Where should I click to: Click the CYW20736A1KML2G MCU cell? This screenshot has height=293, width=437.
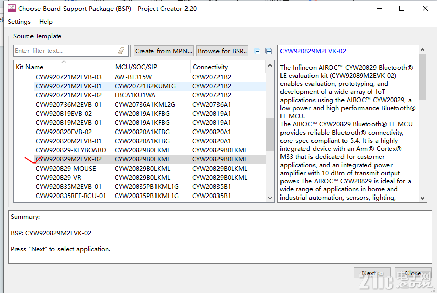145,105
